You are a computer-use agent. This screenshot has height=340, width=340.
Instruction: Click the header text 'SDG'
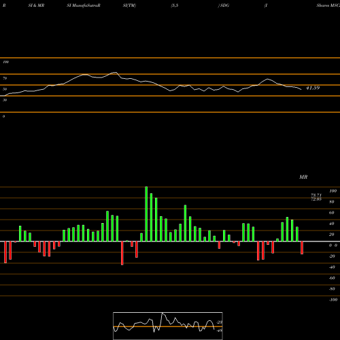tap(224, 5)
